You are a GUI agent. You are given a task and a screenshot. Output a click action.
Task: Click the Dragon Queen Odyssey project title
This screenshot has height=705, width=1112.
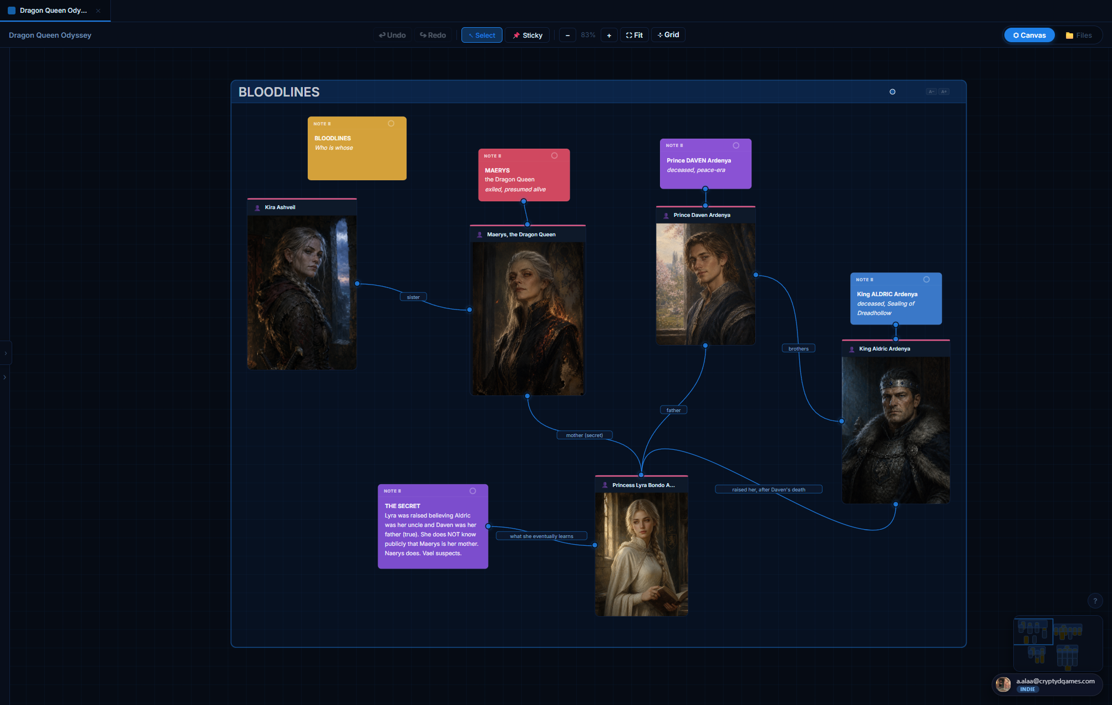click(x=50, y=35)
